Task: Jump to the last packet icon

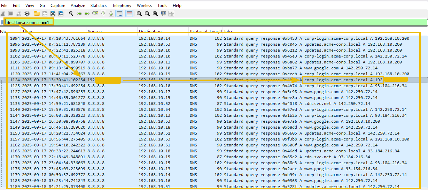Action: pyautogui.click(x=111, y=14)
